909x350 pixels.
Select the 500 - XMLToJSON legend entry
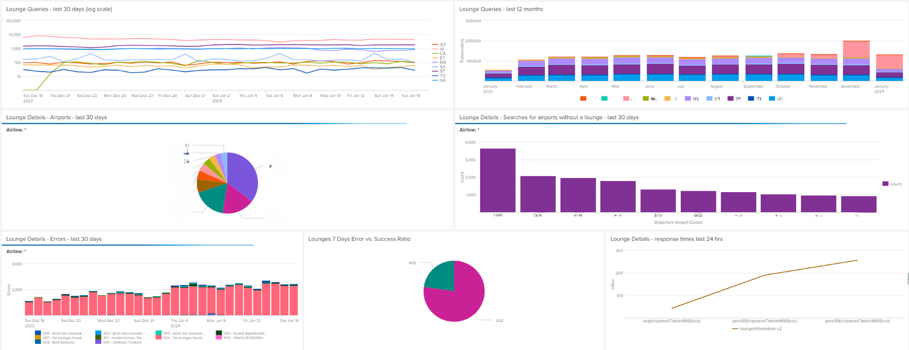point(244,338)
